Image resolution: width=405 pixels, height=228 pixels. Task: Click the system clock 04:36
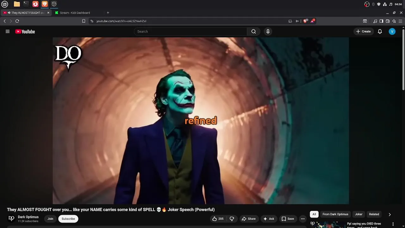(398, 4)
